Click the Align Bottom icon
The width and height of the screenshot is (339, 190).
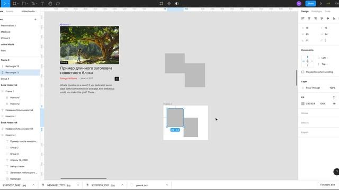[334, 18]
